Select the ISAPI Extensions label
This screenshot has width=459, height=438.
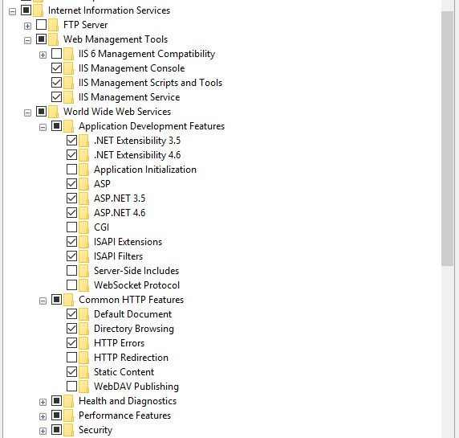[128, 242]
